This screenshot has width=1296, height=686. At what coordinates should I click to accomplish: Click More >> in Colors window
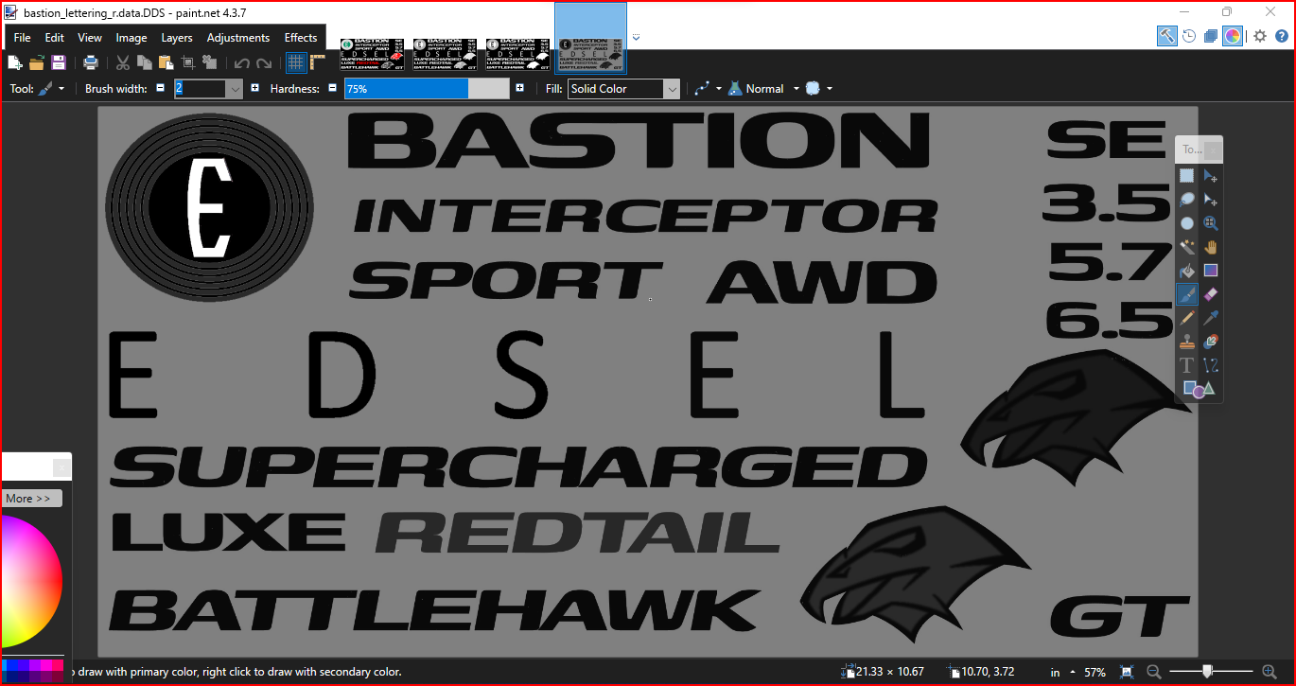(32, 499)
